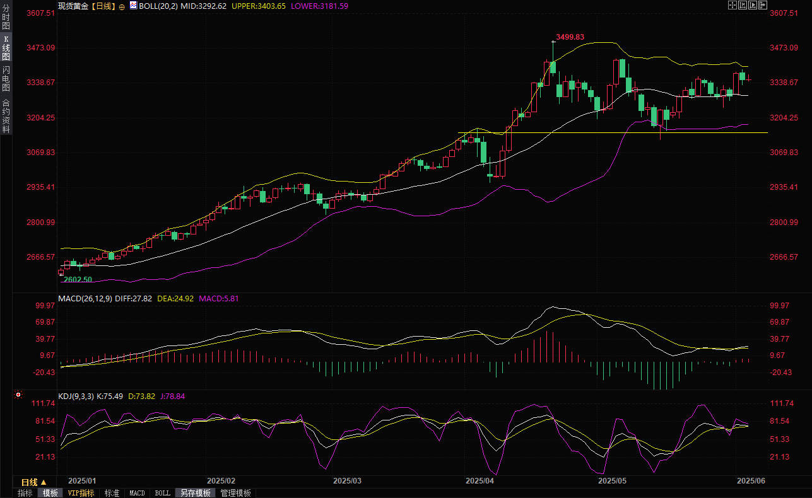Screen dimensions: 812x498
Task: Click the round icon after 【日线】 title
Action: (122, 6)
